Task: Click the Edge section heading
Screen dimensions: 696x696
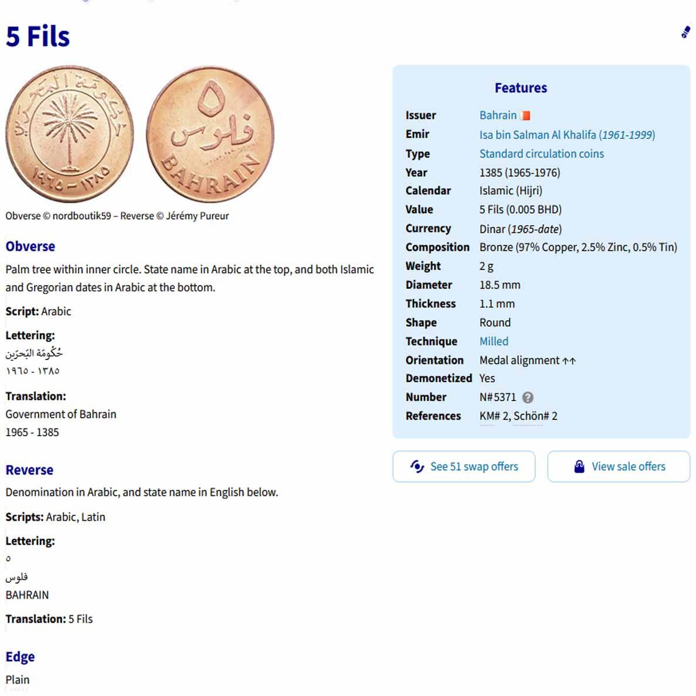Action: click(20, 657)
